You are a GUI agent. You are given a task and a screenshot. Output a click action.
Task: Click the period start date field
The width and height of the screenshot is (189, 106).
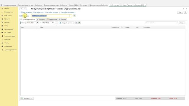32,23
